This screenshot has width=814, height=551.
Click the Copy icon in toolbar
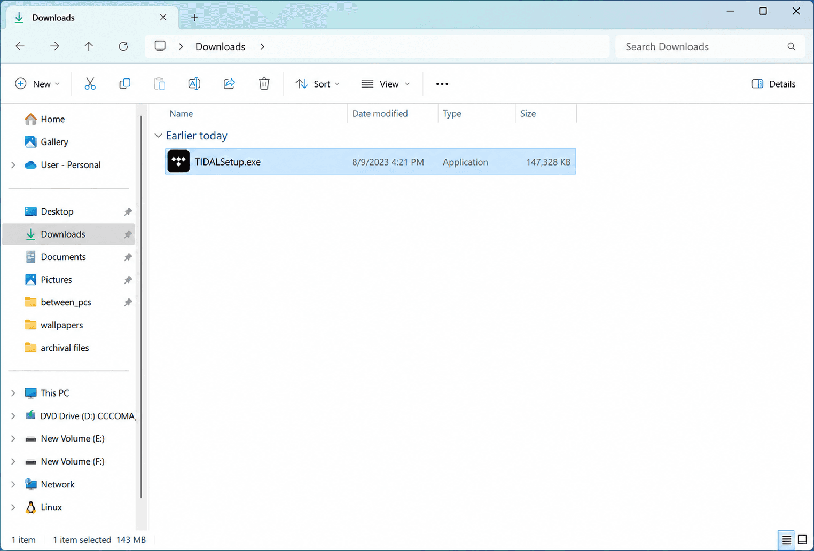(124, 84)
